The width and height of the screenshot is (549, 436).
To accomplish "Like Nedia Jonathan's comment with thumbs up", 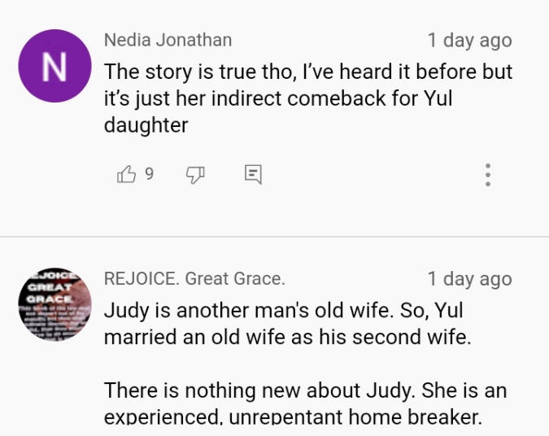I will click(x=127, y=173).
